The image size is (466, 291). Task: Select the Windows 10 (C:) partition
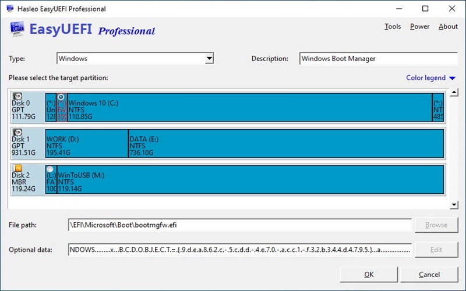click(250, 107)
